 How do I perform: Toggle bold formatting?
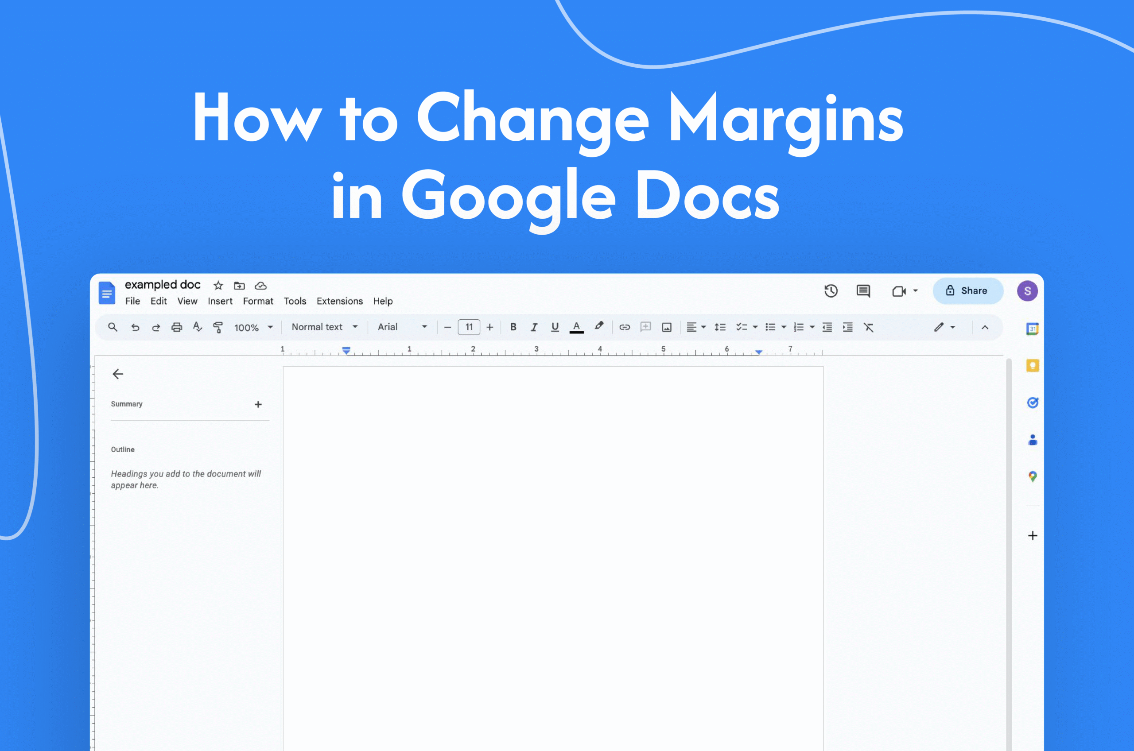pos(513,327)
